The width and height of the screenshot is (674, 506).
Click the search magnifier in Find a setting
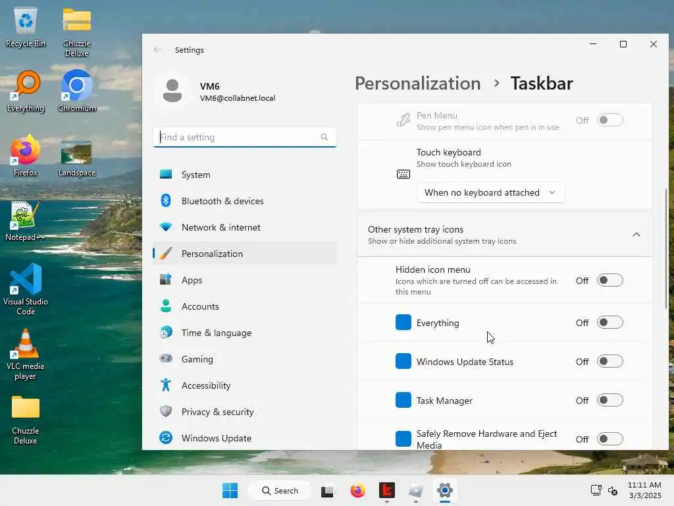coord(324,137)
